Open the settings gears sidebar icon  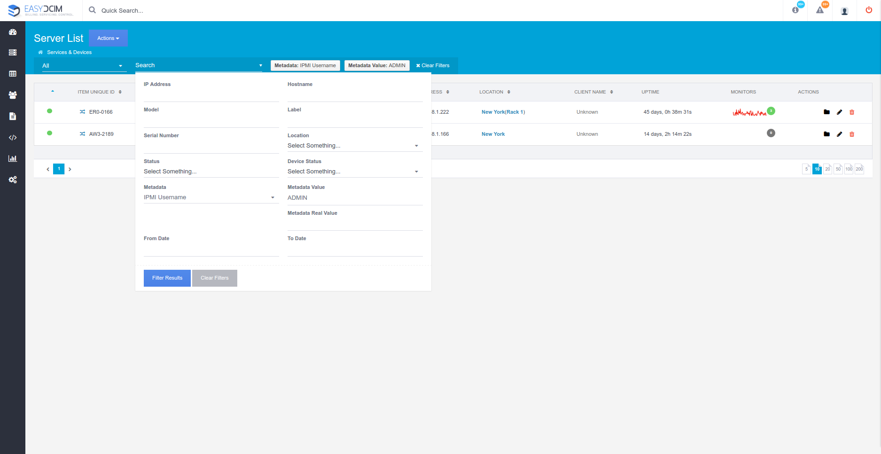(x=13, y=180)
